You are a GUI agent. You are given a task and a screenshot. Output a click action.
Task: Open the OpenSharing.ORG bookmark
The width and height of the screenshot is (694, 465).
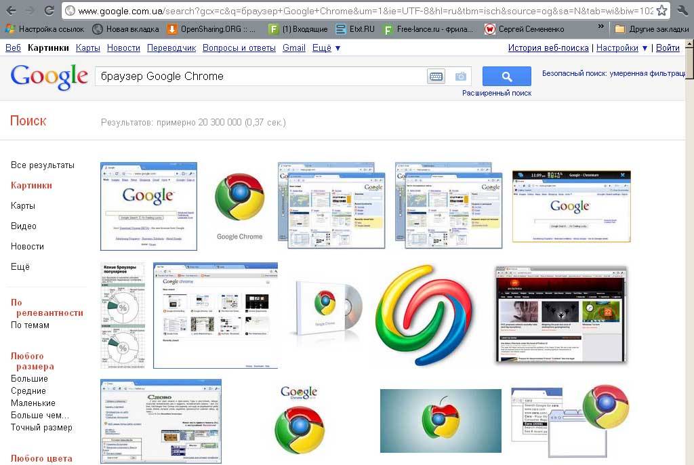click(211, 29)
